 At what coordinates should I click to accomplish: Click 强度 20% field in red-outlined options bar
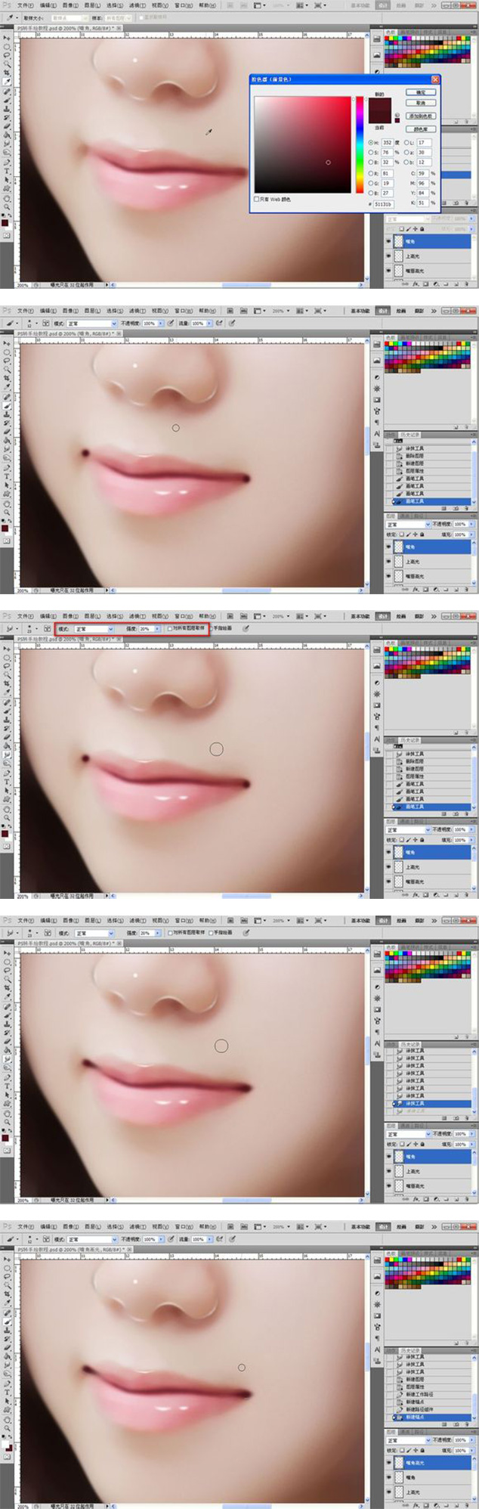click(146, 629)
